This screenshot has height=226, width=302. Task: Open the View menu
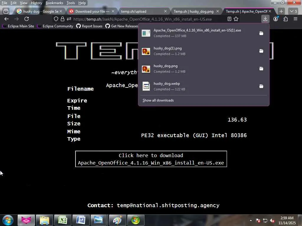[x=24, y=3]
